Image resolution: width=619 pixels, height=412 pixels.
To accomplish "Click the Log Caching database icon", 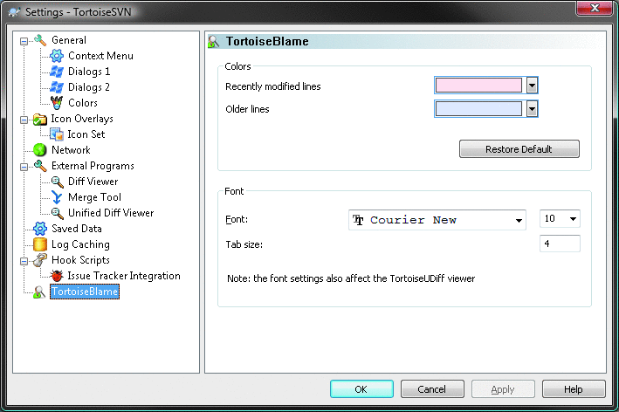I will tap(40, 244).
